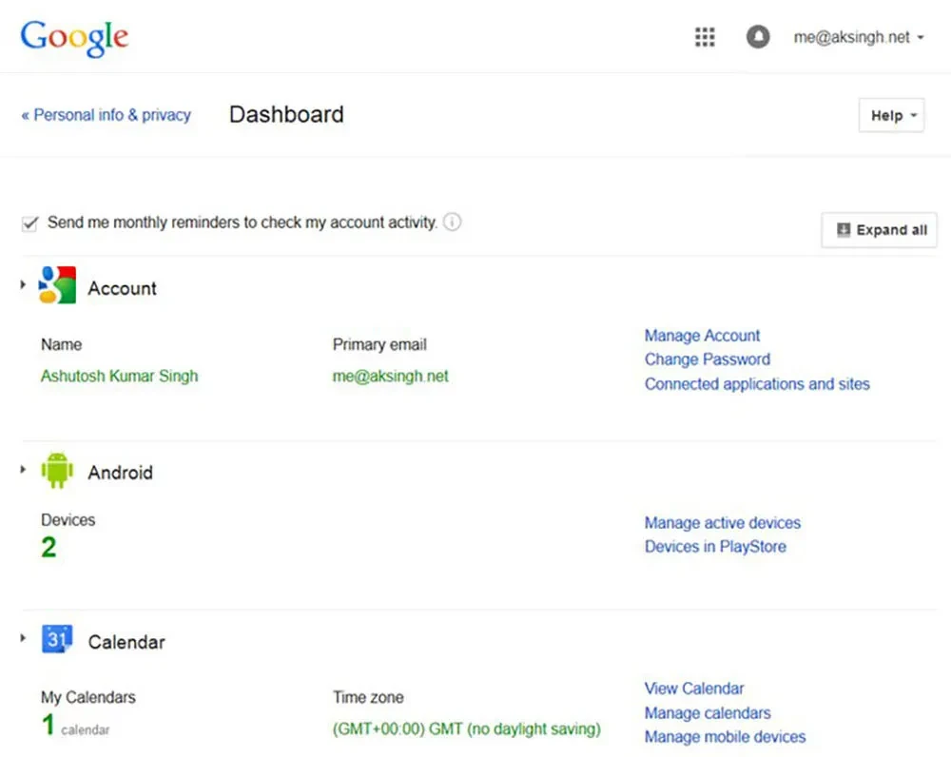The image size is (951, 757).
Task: Open Connected applications and sites
Action: [757, 384]
